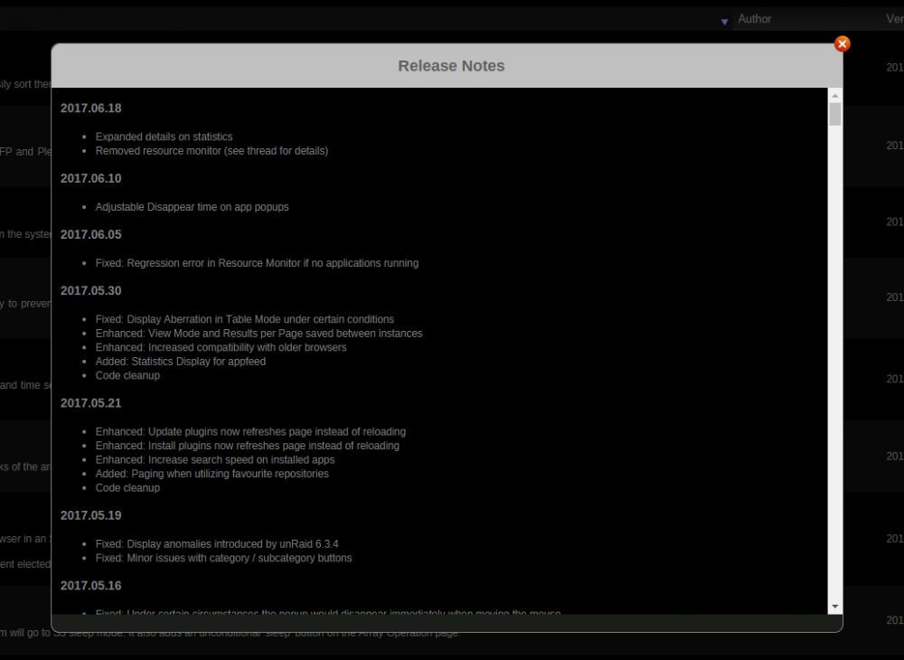Image resolution: width=904 pixels, height=660 pixels.
Task: Click 'Install plugins now refreshes page' entry
Action: point(248,446)
